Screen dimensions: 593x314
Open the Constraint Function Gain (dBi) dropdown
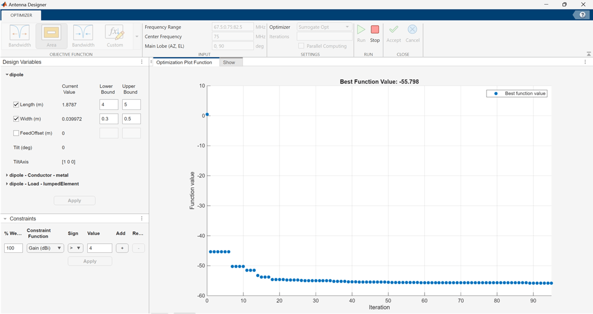click(x=45, y=248)
